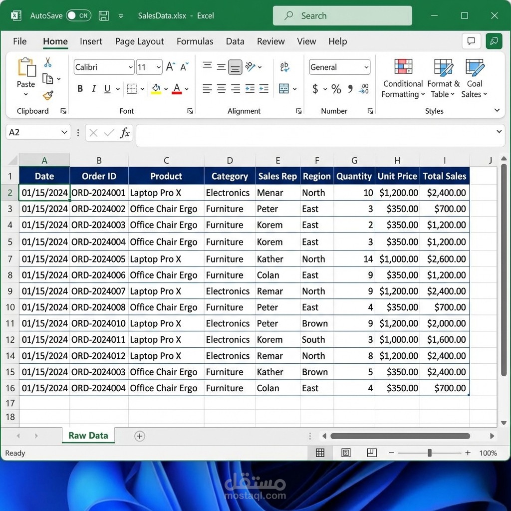Open the Help tab
The height and width of the screenshot is (511, 511).
(338, 41)
